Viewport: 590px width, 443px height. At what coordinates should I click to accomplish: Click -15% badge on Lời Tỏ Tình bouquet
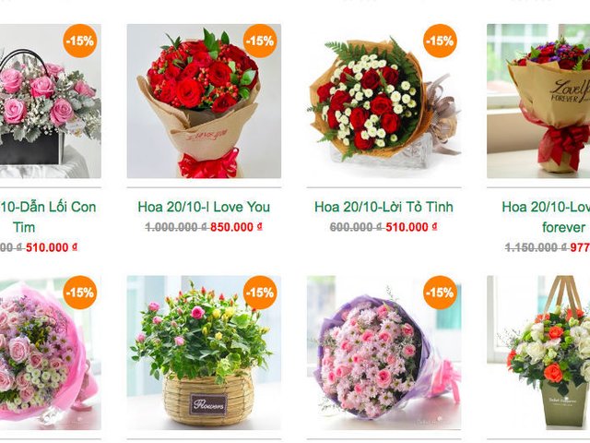click(x=441, y=41)
